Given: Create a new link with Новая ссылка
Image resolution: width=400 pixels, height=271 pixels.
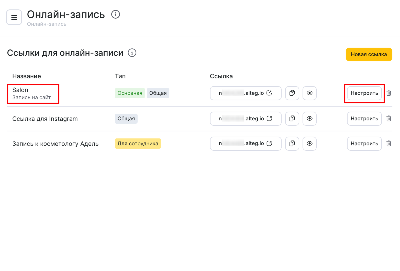Looking at the screenshot, I should click(369, 54).
